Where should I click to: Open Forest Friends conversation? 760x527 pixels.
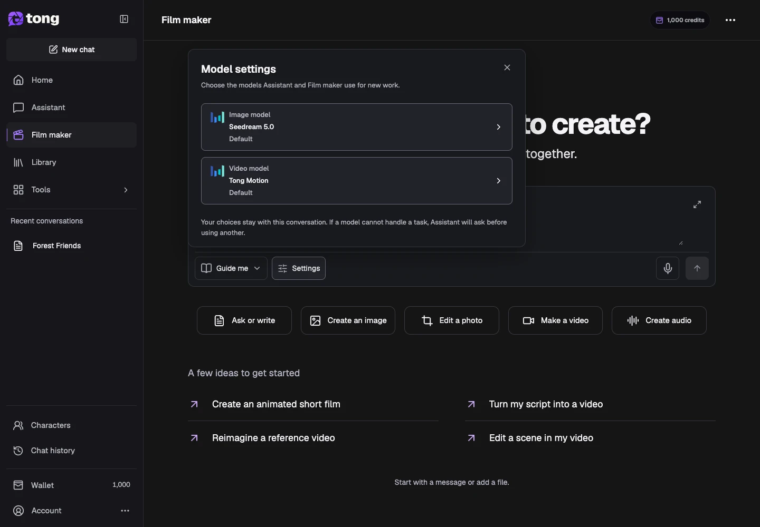(72, 246)
